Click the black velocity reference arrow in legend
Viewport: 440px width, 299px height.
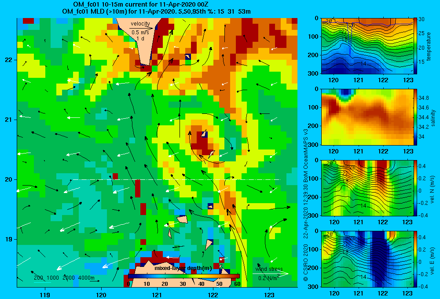coord(142,28)
